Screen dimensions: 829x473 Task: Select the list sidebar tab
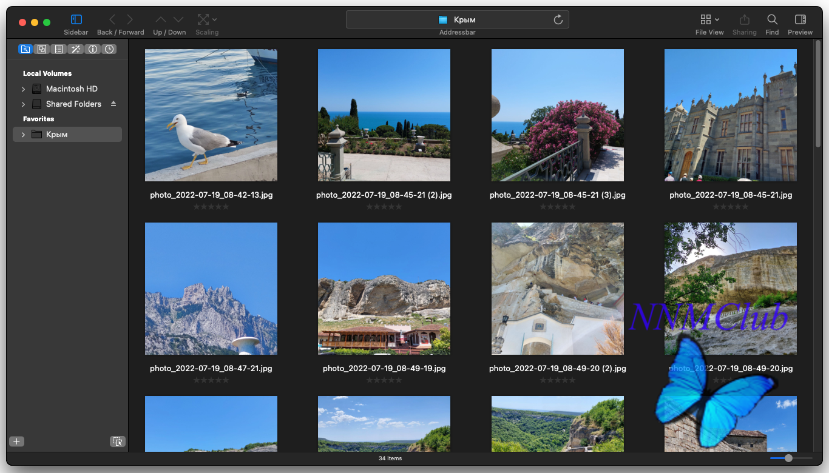(59, 49)
